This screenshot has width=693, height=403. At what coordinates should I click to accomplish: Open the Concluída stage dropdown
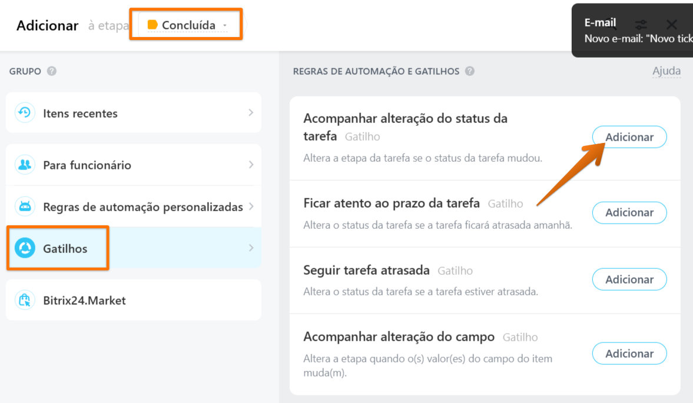tap(187, 25)
